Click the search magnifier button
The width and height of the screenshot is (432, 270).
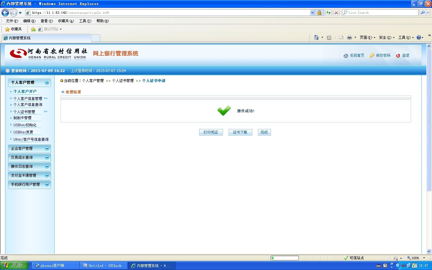coord(423,13)
